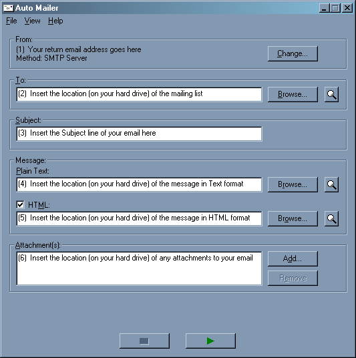
Task: Preview the Plain Text message file with magnifier
Action: pyautogui.click(x=331, y=184)
